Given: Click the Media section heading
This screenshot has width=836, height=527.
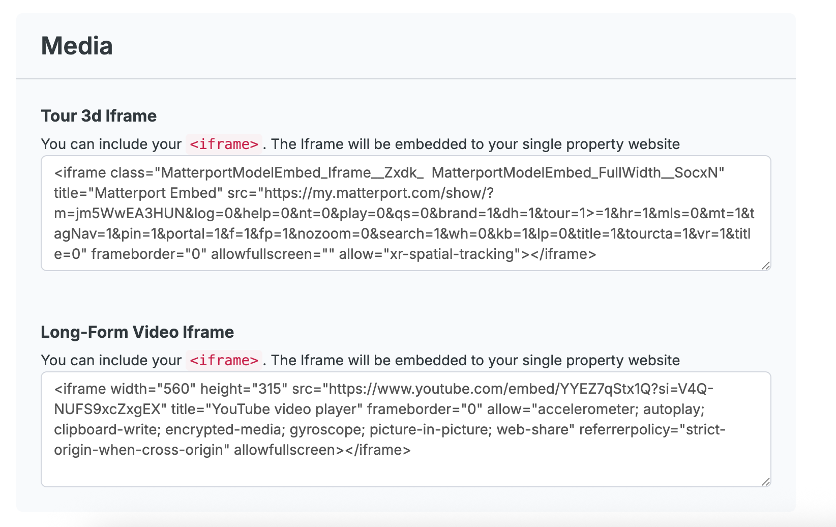Looking at the screenshot, I should (77, 46).
